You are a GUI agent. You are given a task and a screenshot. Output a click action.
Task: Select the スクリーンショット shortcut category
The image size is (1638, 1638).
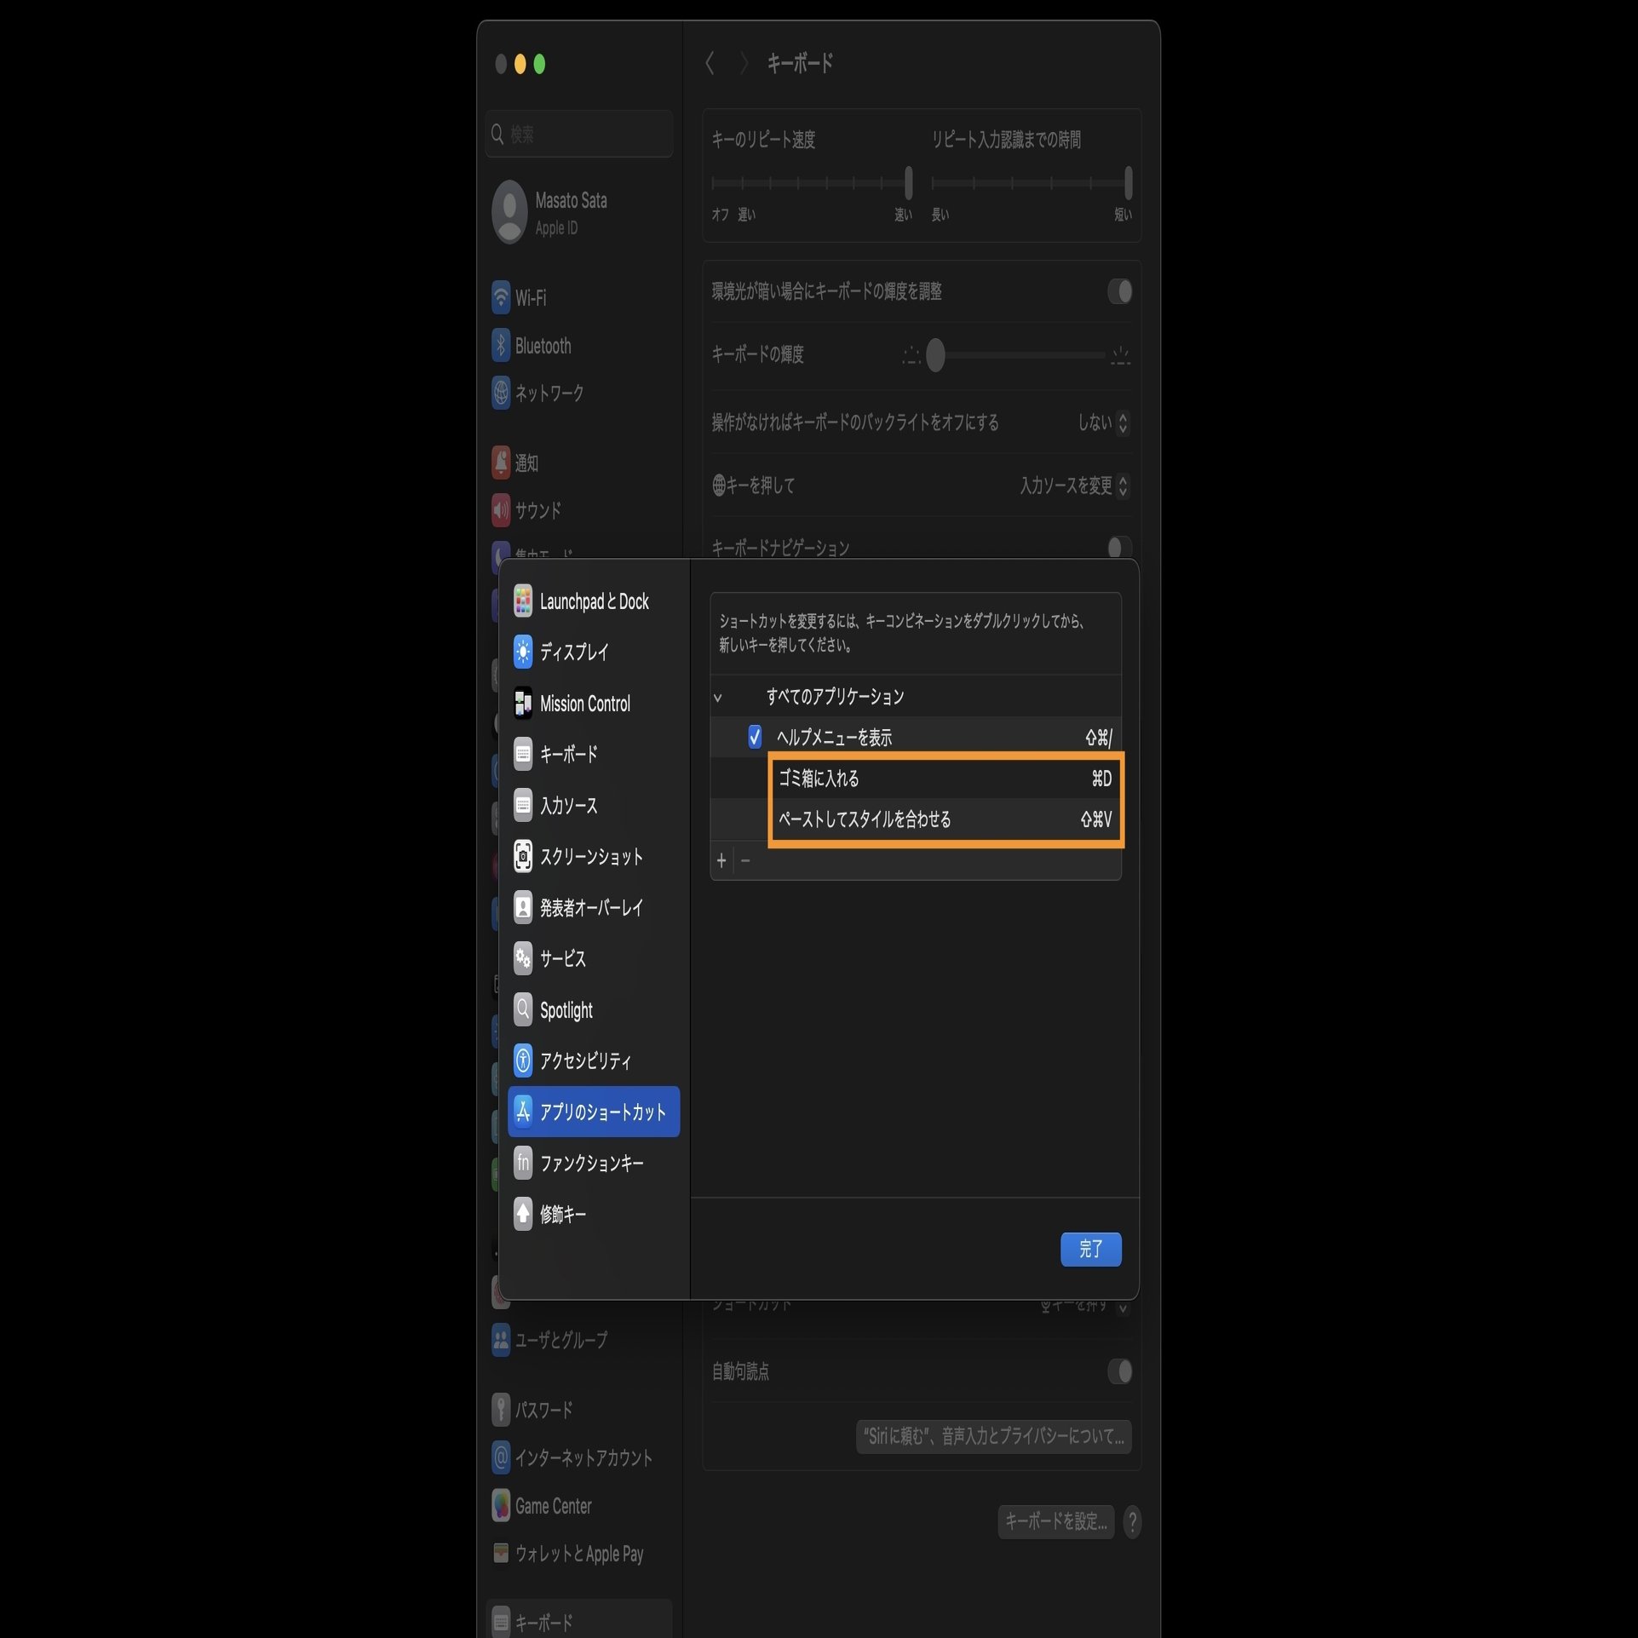pyautogui.click(x=590, y=857)
